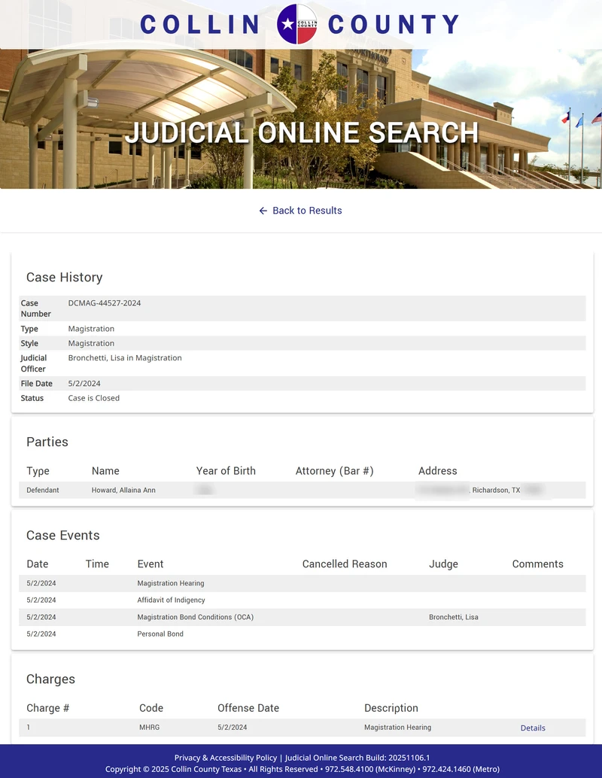Click the Date column header in Case Events

[x=39, y=564]
